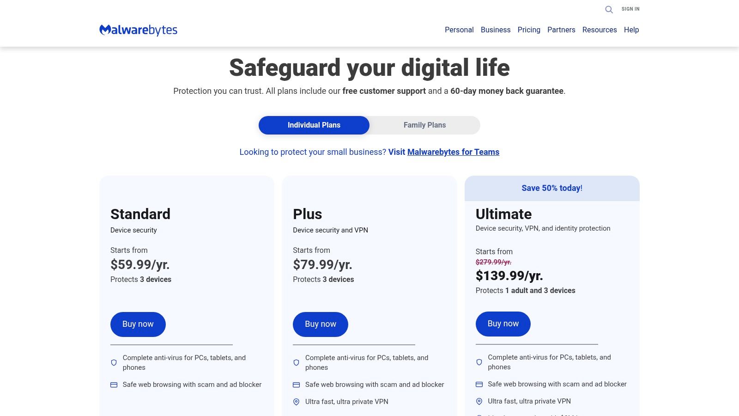
Task: Click the SIGN IN link
Action: coord(630,9)
